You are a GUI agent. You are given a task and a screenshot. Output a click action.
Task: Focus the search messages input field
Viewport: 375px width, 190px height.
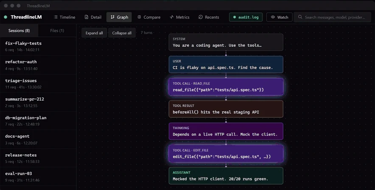click(333, 17)
